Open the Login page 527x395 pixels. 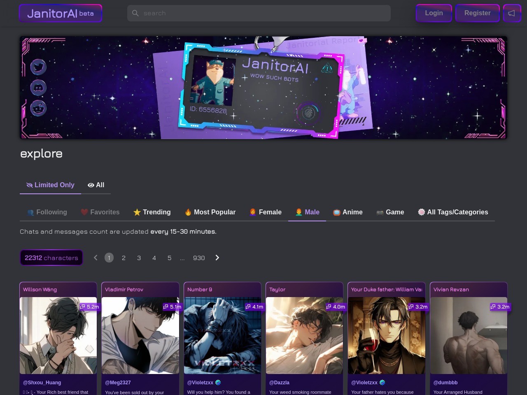pos(434,13)
